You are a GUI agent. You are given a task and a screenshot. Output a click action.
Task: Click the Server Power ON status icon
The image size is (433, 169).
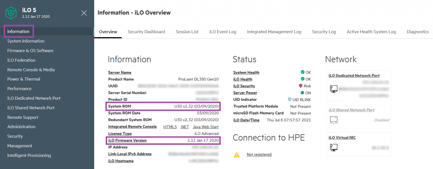302,93
